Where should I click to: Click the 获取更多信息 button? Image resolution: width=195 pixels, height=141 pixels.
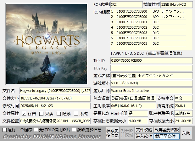pyautogui.click(x=112, y=133)
